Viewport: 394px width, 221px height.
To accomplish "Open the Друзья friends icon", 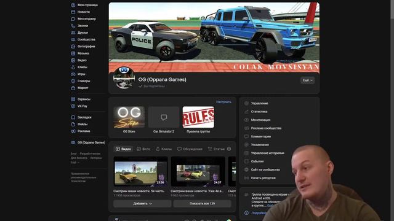I will [x=73, y=33].
